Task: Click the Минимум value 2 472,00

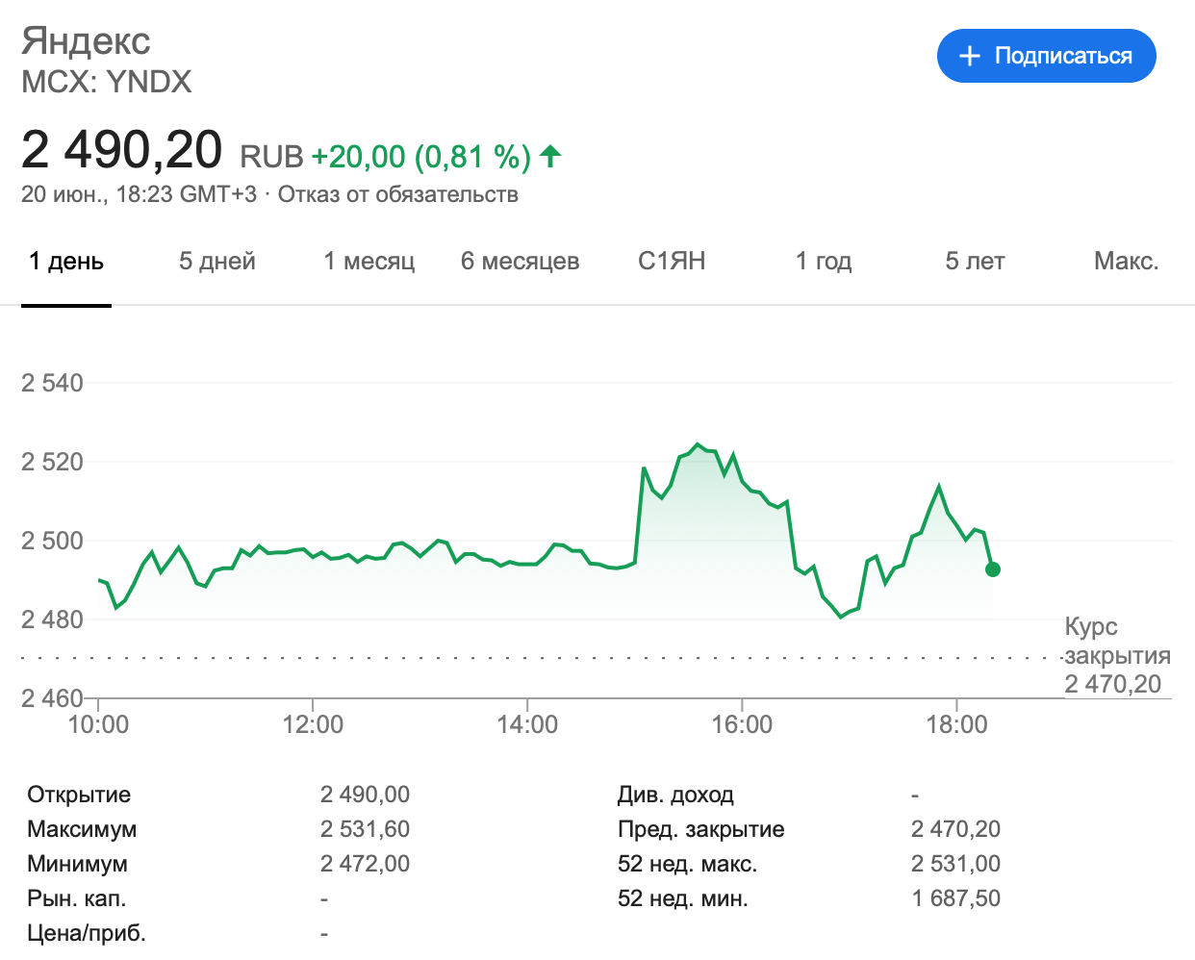Action: (x=366, y=864)
